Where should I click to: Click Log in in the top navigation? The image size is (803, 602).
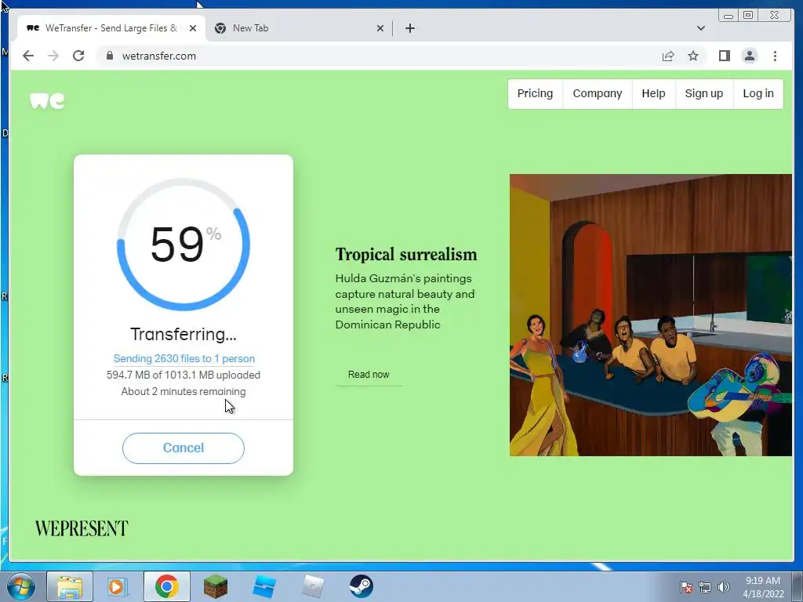pos(758,94)
